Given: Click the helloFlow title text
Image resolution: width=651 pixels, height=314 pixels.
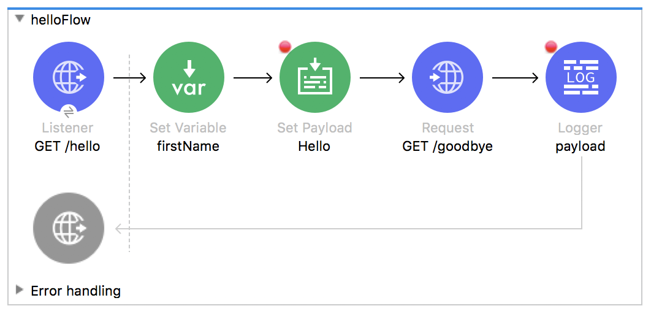Looking at the screenshot, I should (x=61, y=20).
